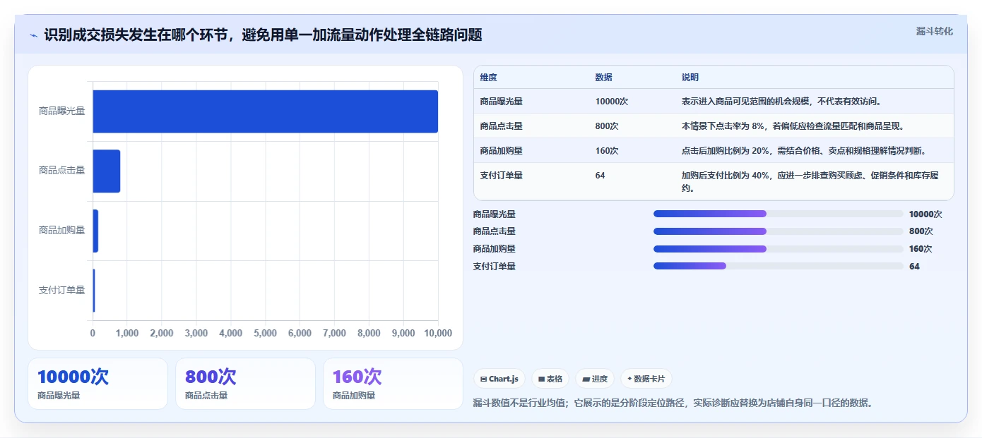This screenshot has height=438, width=982.
Task: Click the 10000次 table cell
Action: 612,102
